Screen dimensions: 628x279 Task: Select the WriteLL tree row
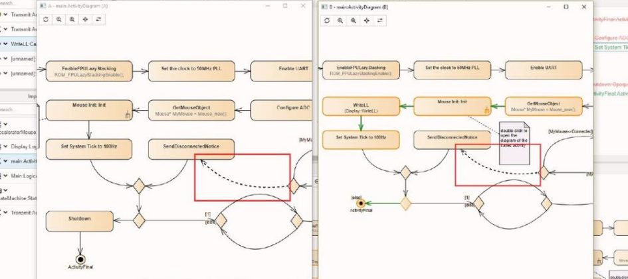point(19,44)
